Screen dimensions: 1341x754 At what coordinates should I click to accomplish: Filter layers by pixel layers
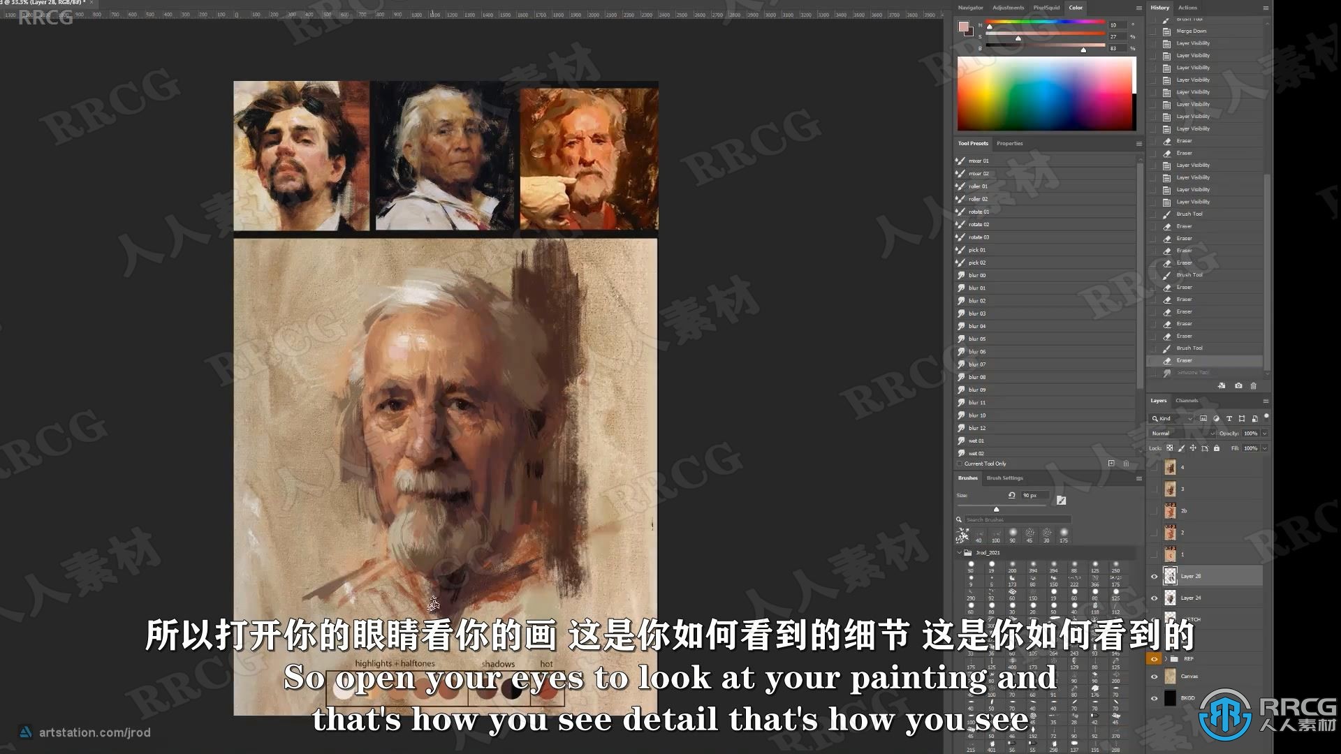(1203, 418)
